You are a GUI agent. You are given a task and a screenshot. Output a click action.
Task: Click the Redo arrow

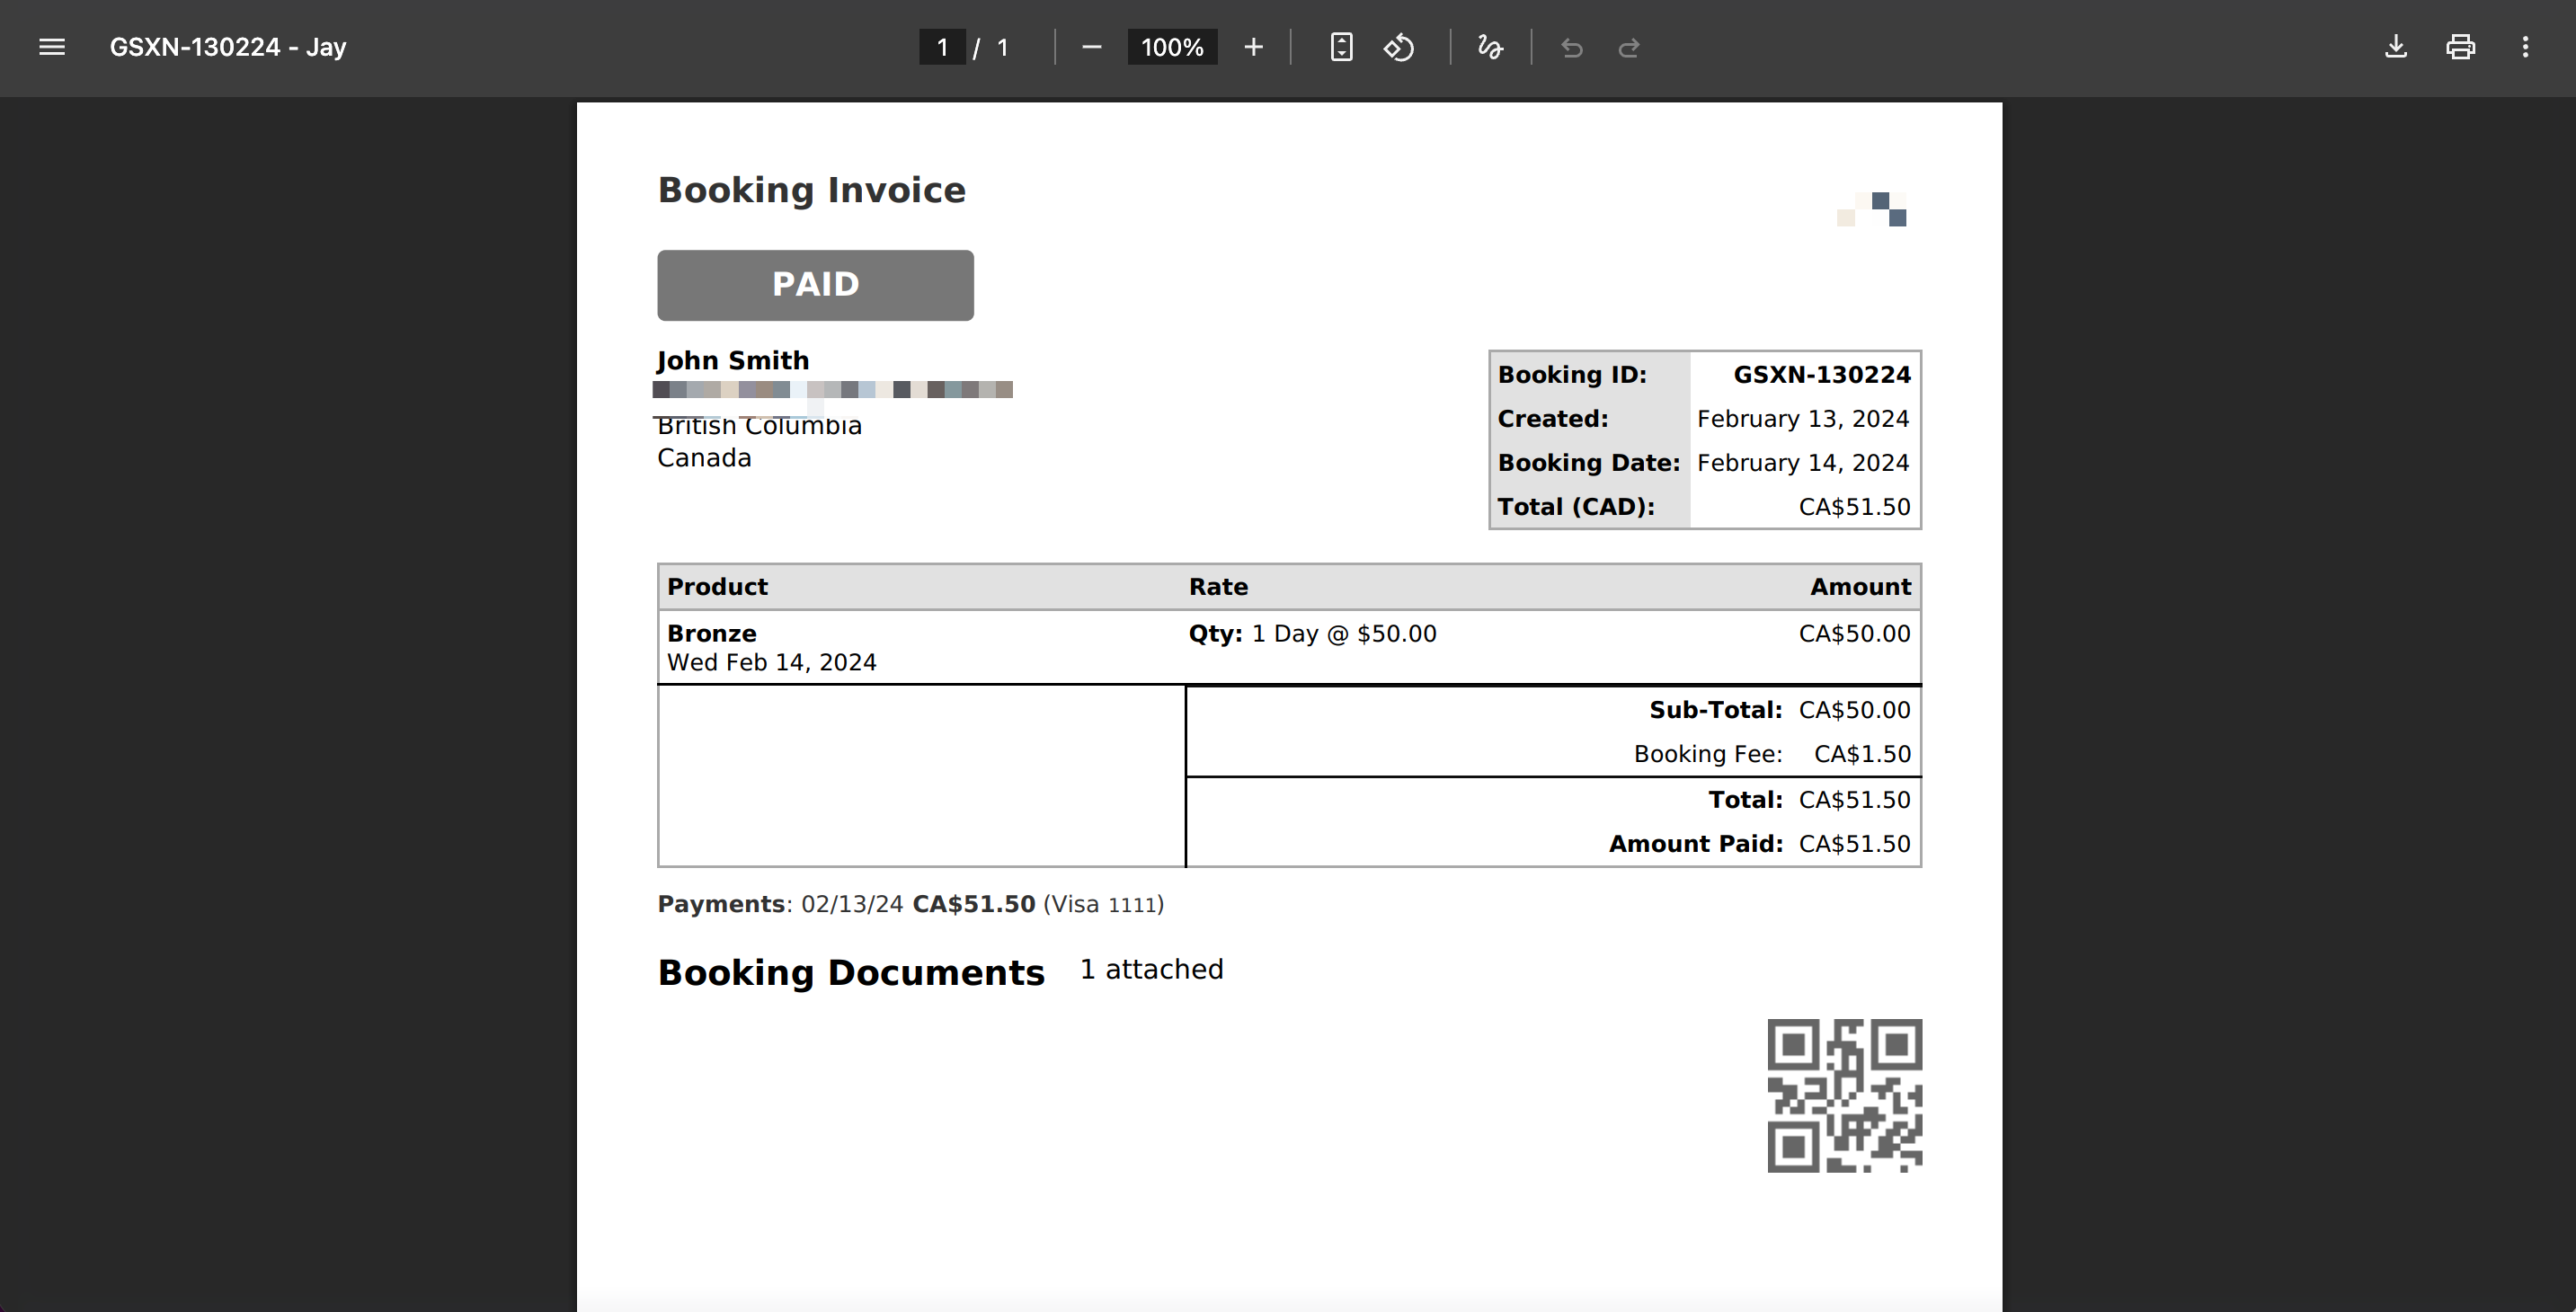[x=1629, y=47]
